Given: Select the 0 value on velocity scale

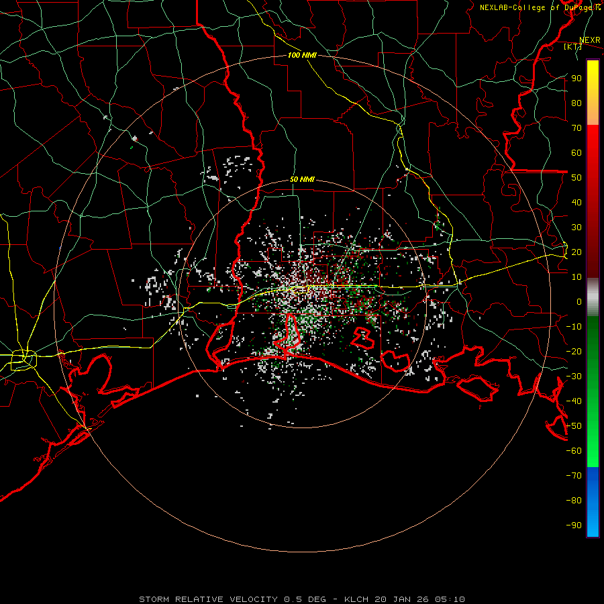Looking at the screenshot, I should click(579, 302).
